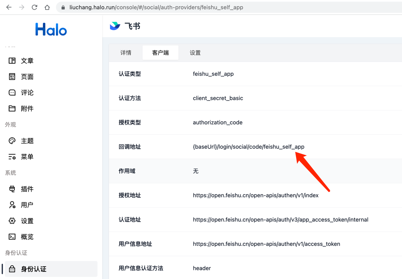
Task: Click the browser forward arrow
Action: point(22,7)
